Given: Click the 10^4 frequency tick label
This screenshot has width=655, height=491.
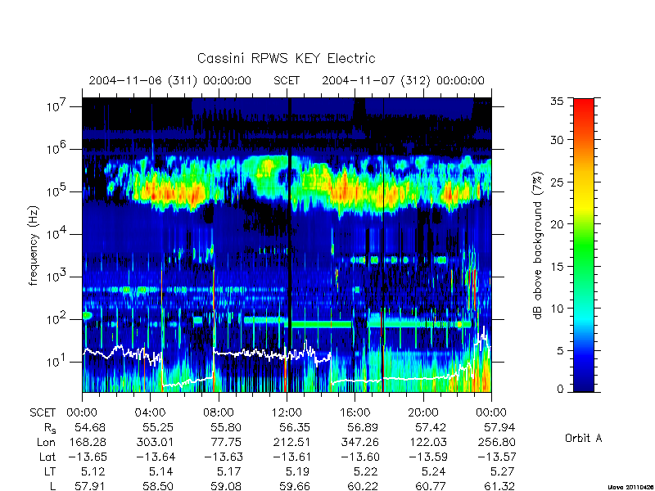Looking at the screenshot, I should pos(57,233).
